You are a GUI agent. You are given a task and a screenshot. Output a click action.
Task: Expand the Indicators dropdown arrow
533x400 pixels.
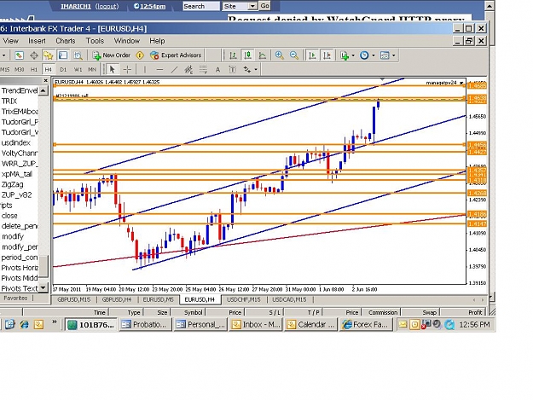[353, 55]
